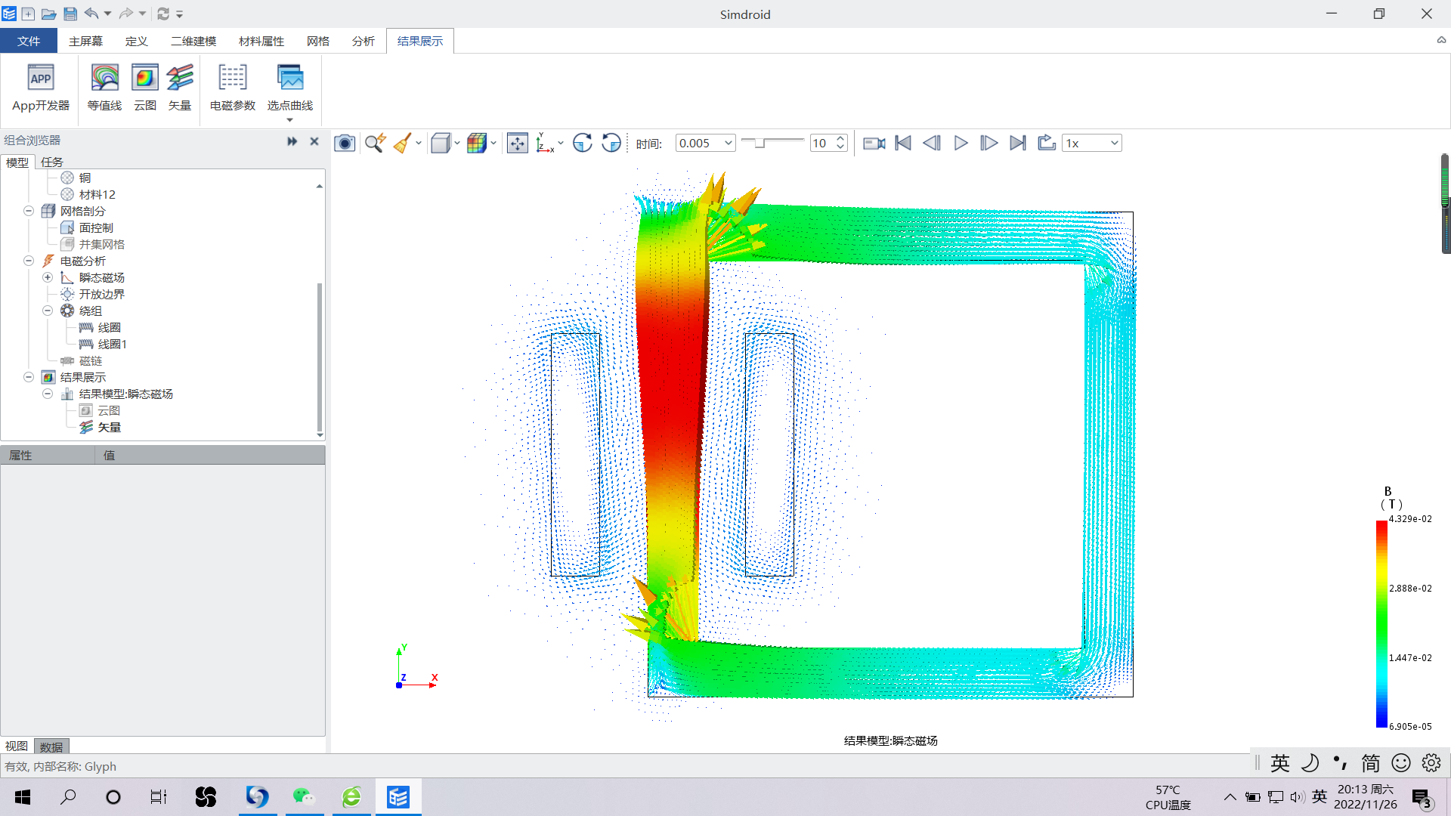1451x816 pixels.
Task: Jump to last animation frame
Action: [1018, 144]
